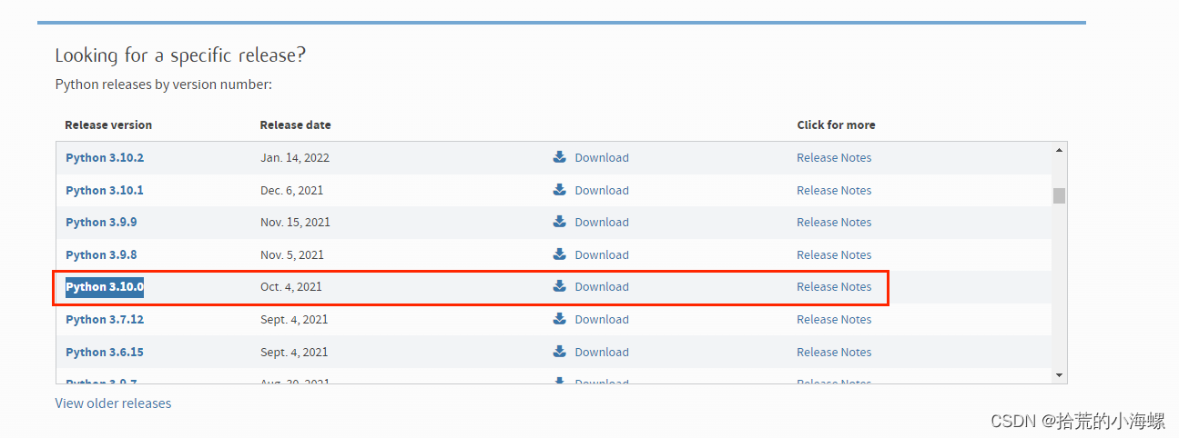
Task: Click Download text for Python 3.10.0
Action: [x=602, y=286]
